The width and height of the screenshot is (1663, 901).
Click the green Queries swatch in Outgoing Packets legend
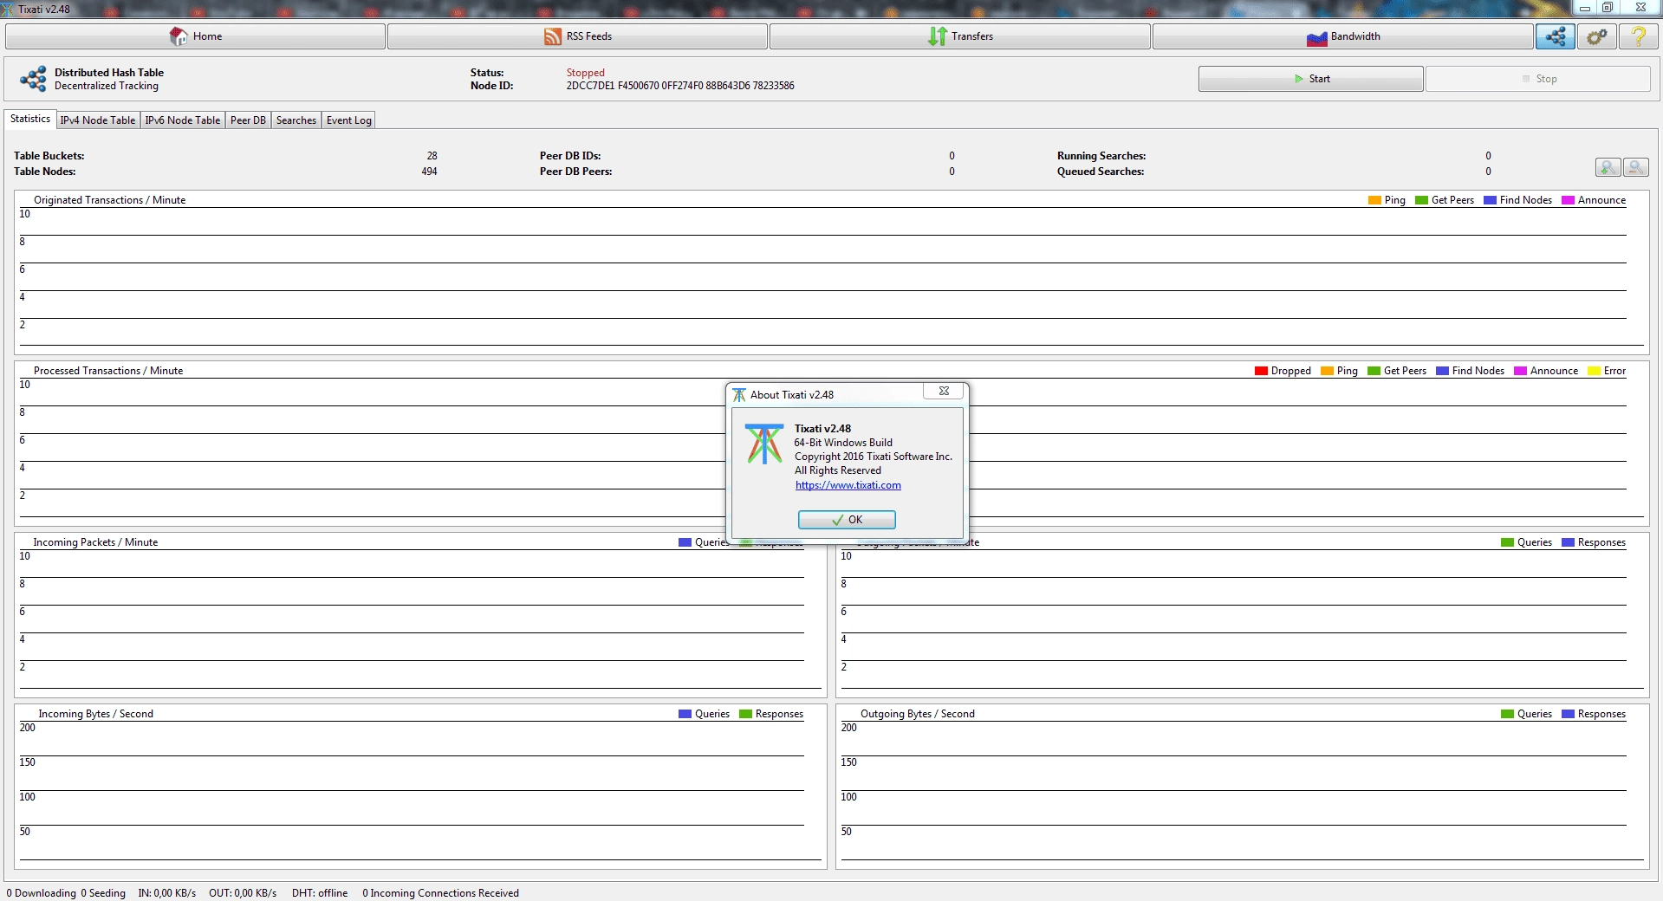coord(1507,542)
